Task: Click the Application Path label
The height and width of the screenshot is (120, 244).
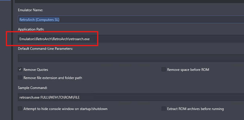Action: 31,29
